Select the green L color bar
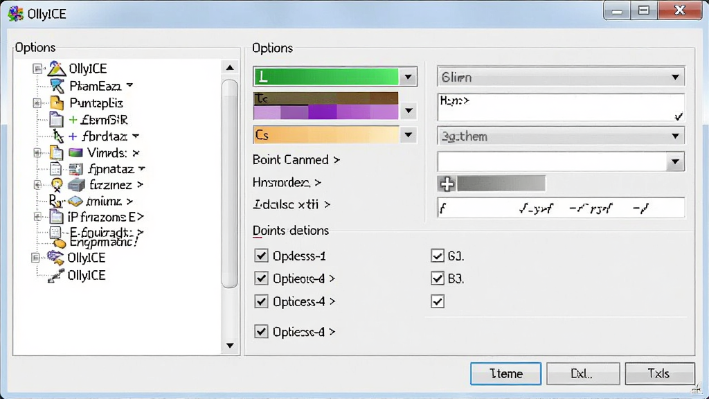 [x=326, y=77]
